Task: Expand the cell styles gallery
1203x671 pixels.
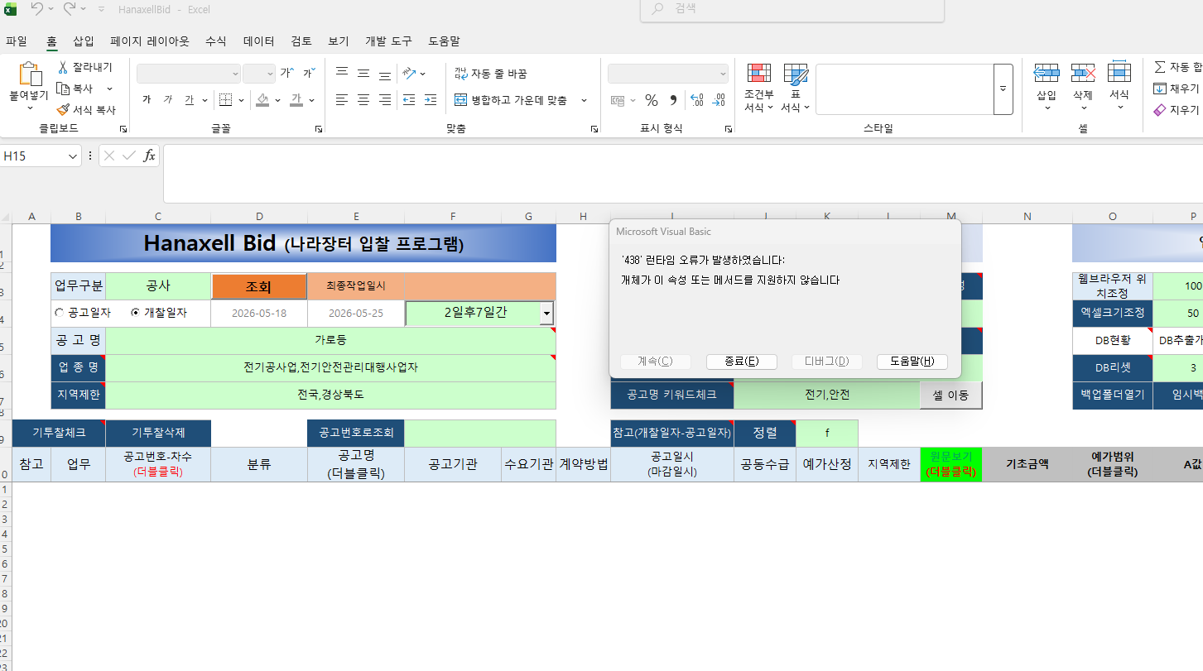Action: [x=1003, y=89]
